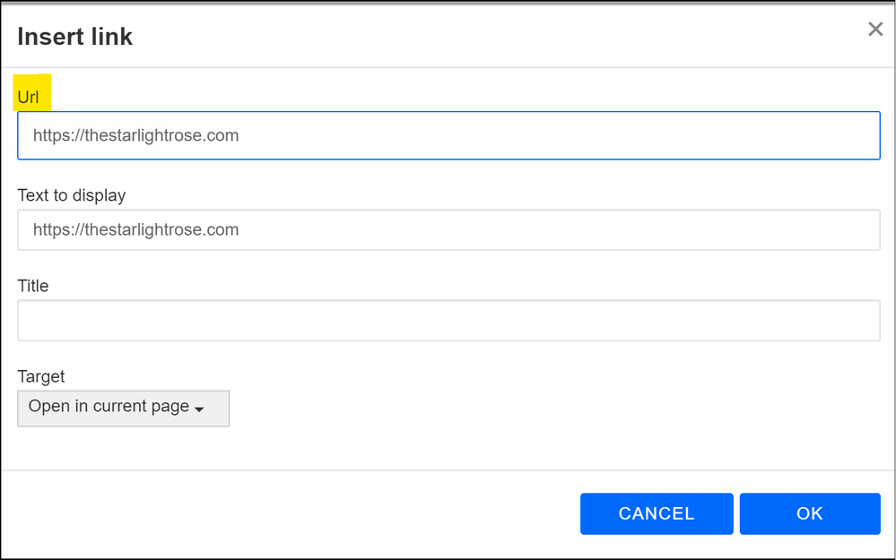Image resolution: width=896 pixels, height=560 pixels.
Task: Click the 'Insert link' dialog heading
Action: pyautogui.click(x=75, y=37)
